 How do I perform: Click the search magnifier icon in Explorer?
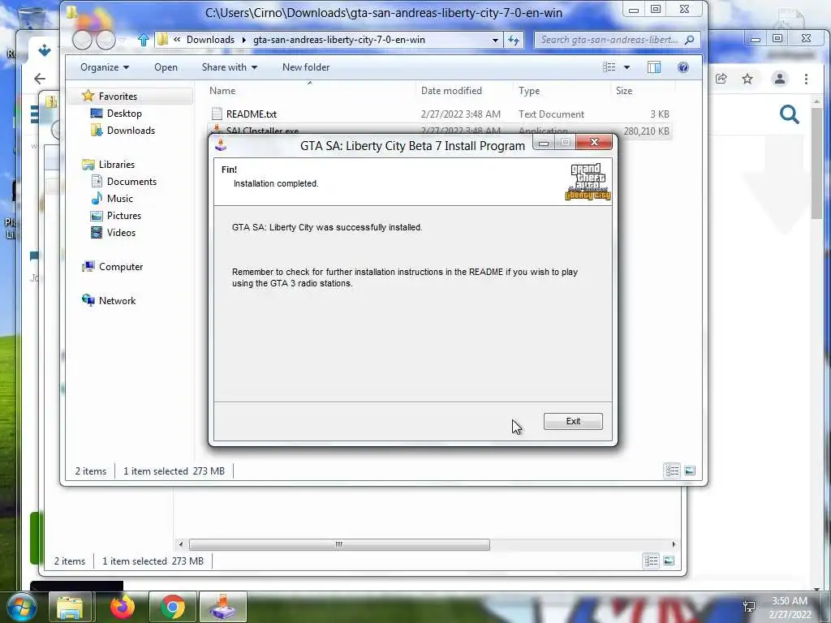[690, 40]
